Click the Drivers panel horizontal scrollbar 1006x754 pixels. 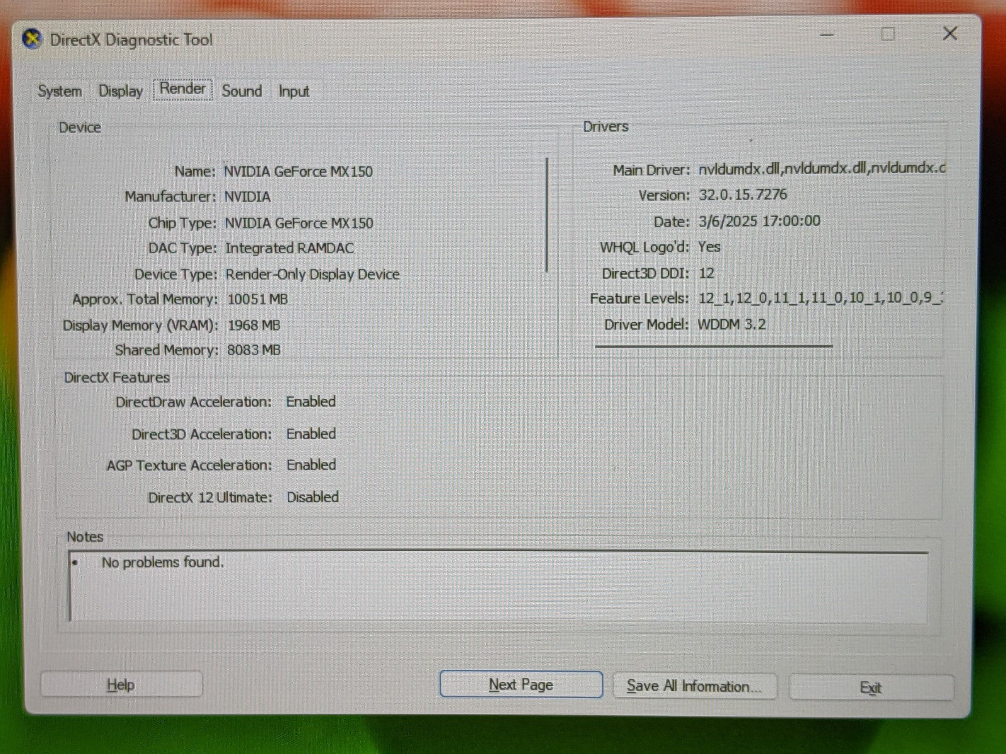tap(714, 346)
